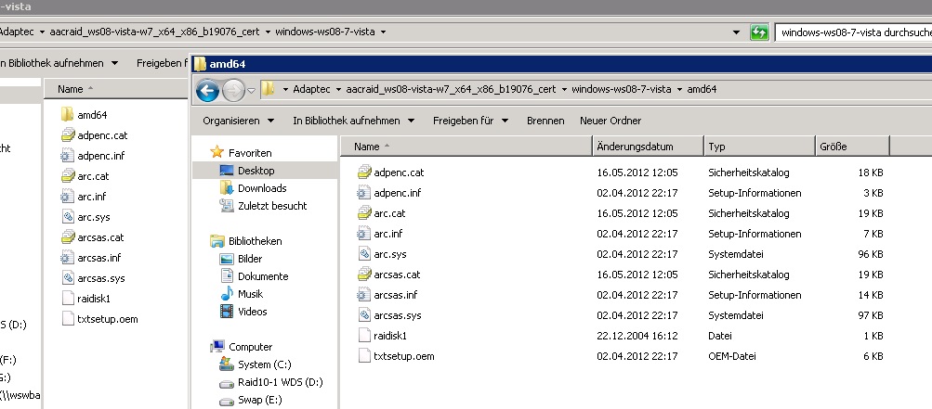Open the Videos library
932x409 pixels.
(253, 312)
